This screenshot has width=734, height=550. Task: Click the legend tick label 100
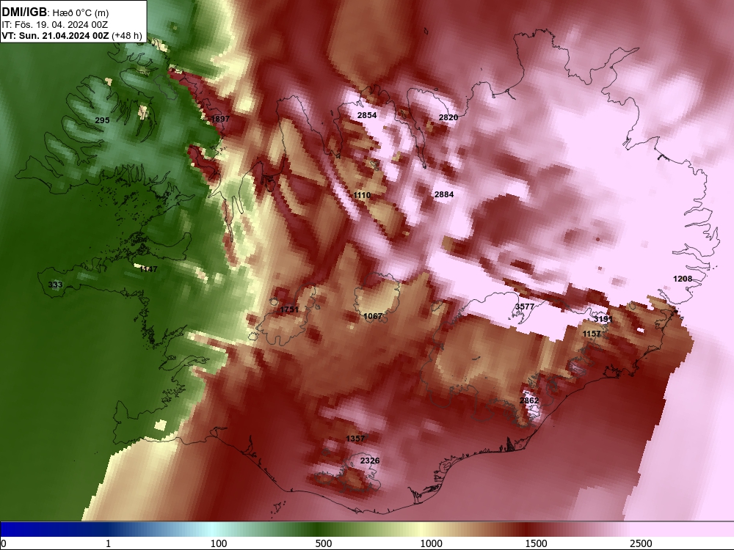tap(219, 543)
